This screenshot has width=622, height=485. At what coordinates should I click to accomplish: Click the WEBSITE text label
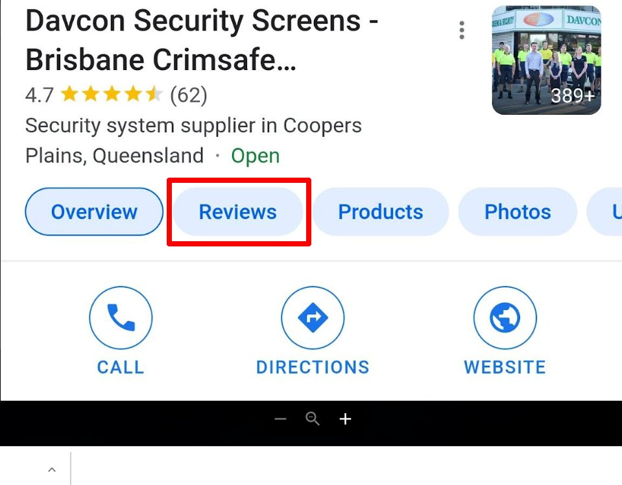505,367
